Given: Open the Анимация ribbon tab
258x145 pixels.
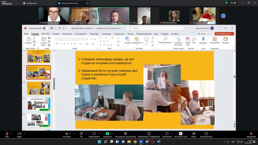Looking at the screenshot, I should (106, 34).
